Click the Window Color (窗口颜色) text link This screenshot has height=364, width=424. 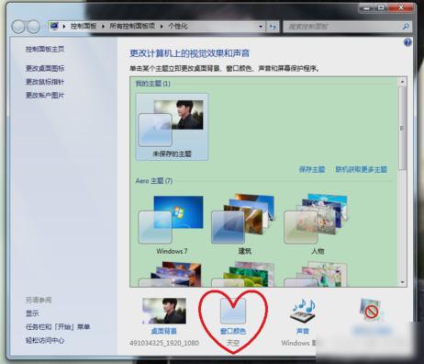(x=233, y=331)
